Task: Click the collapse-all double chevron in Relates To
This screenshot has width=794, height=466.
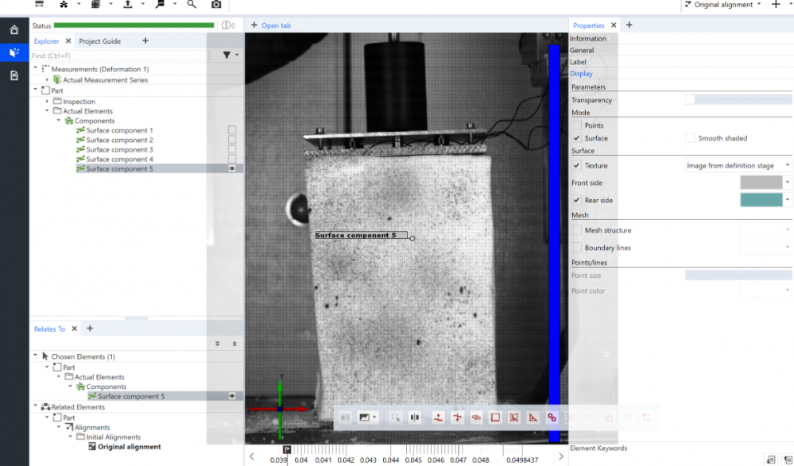Action: coord(234,344)
